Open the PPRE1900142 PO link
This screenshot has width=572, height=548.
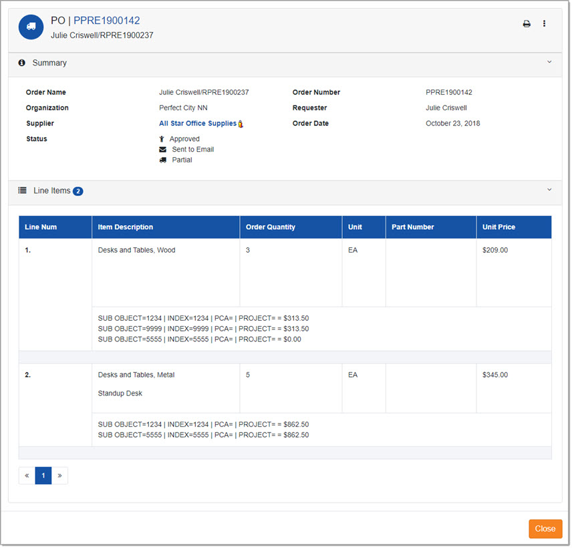tap(106, 21)
